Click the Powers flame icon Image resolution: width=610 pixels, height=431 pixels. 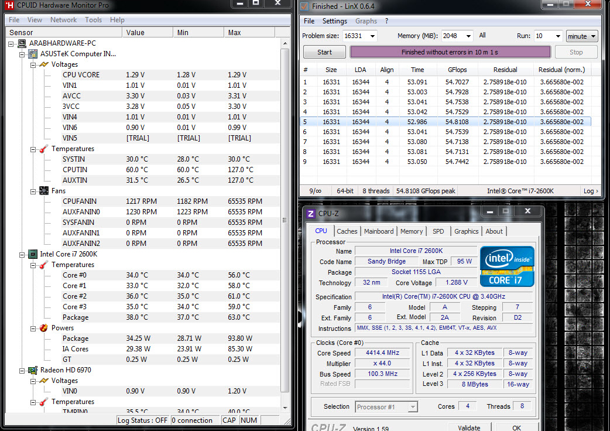(x=44, y=328)
